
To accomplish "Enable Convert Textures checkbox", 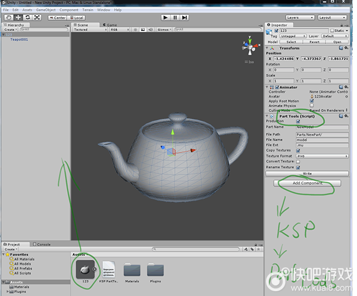I will click(x=298, y=161).
